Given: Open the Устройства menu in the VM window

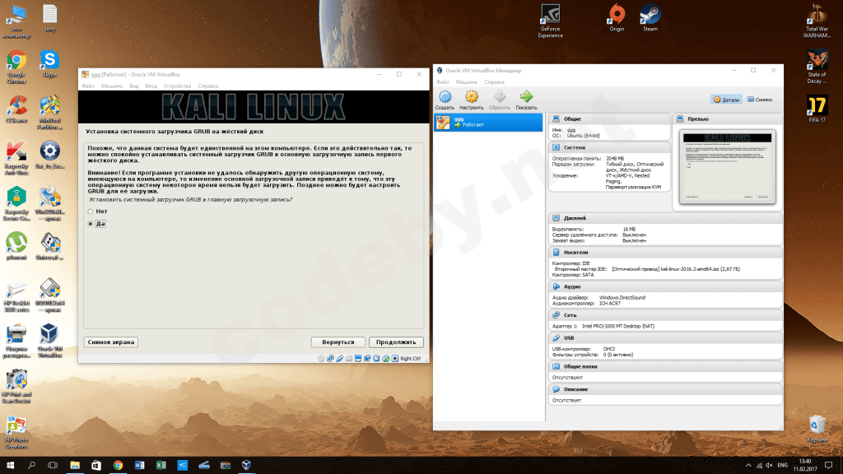Looking at the screenshot, I should pos(177,86).
